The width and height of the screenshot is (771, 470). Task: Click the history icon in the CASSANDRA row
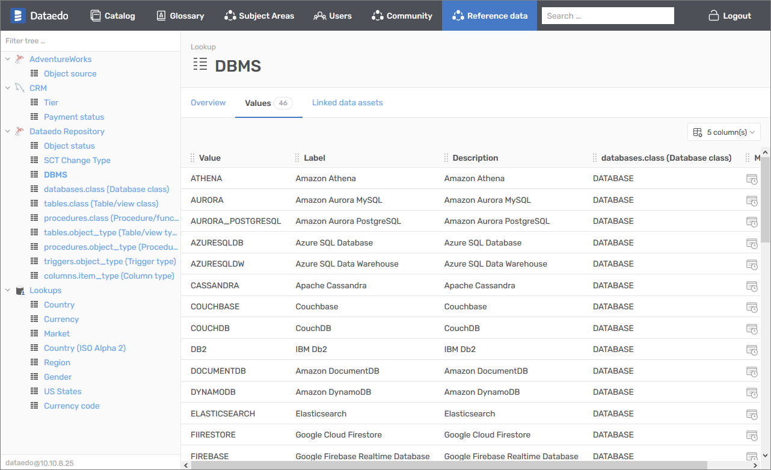[x=751, y=286]
